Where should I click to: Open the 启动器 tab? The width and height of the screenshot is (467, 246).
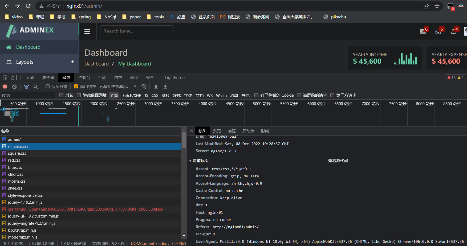point(248,131)
